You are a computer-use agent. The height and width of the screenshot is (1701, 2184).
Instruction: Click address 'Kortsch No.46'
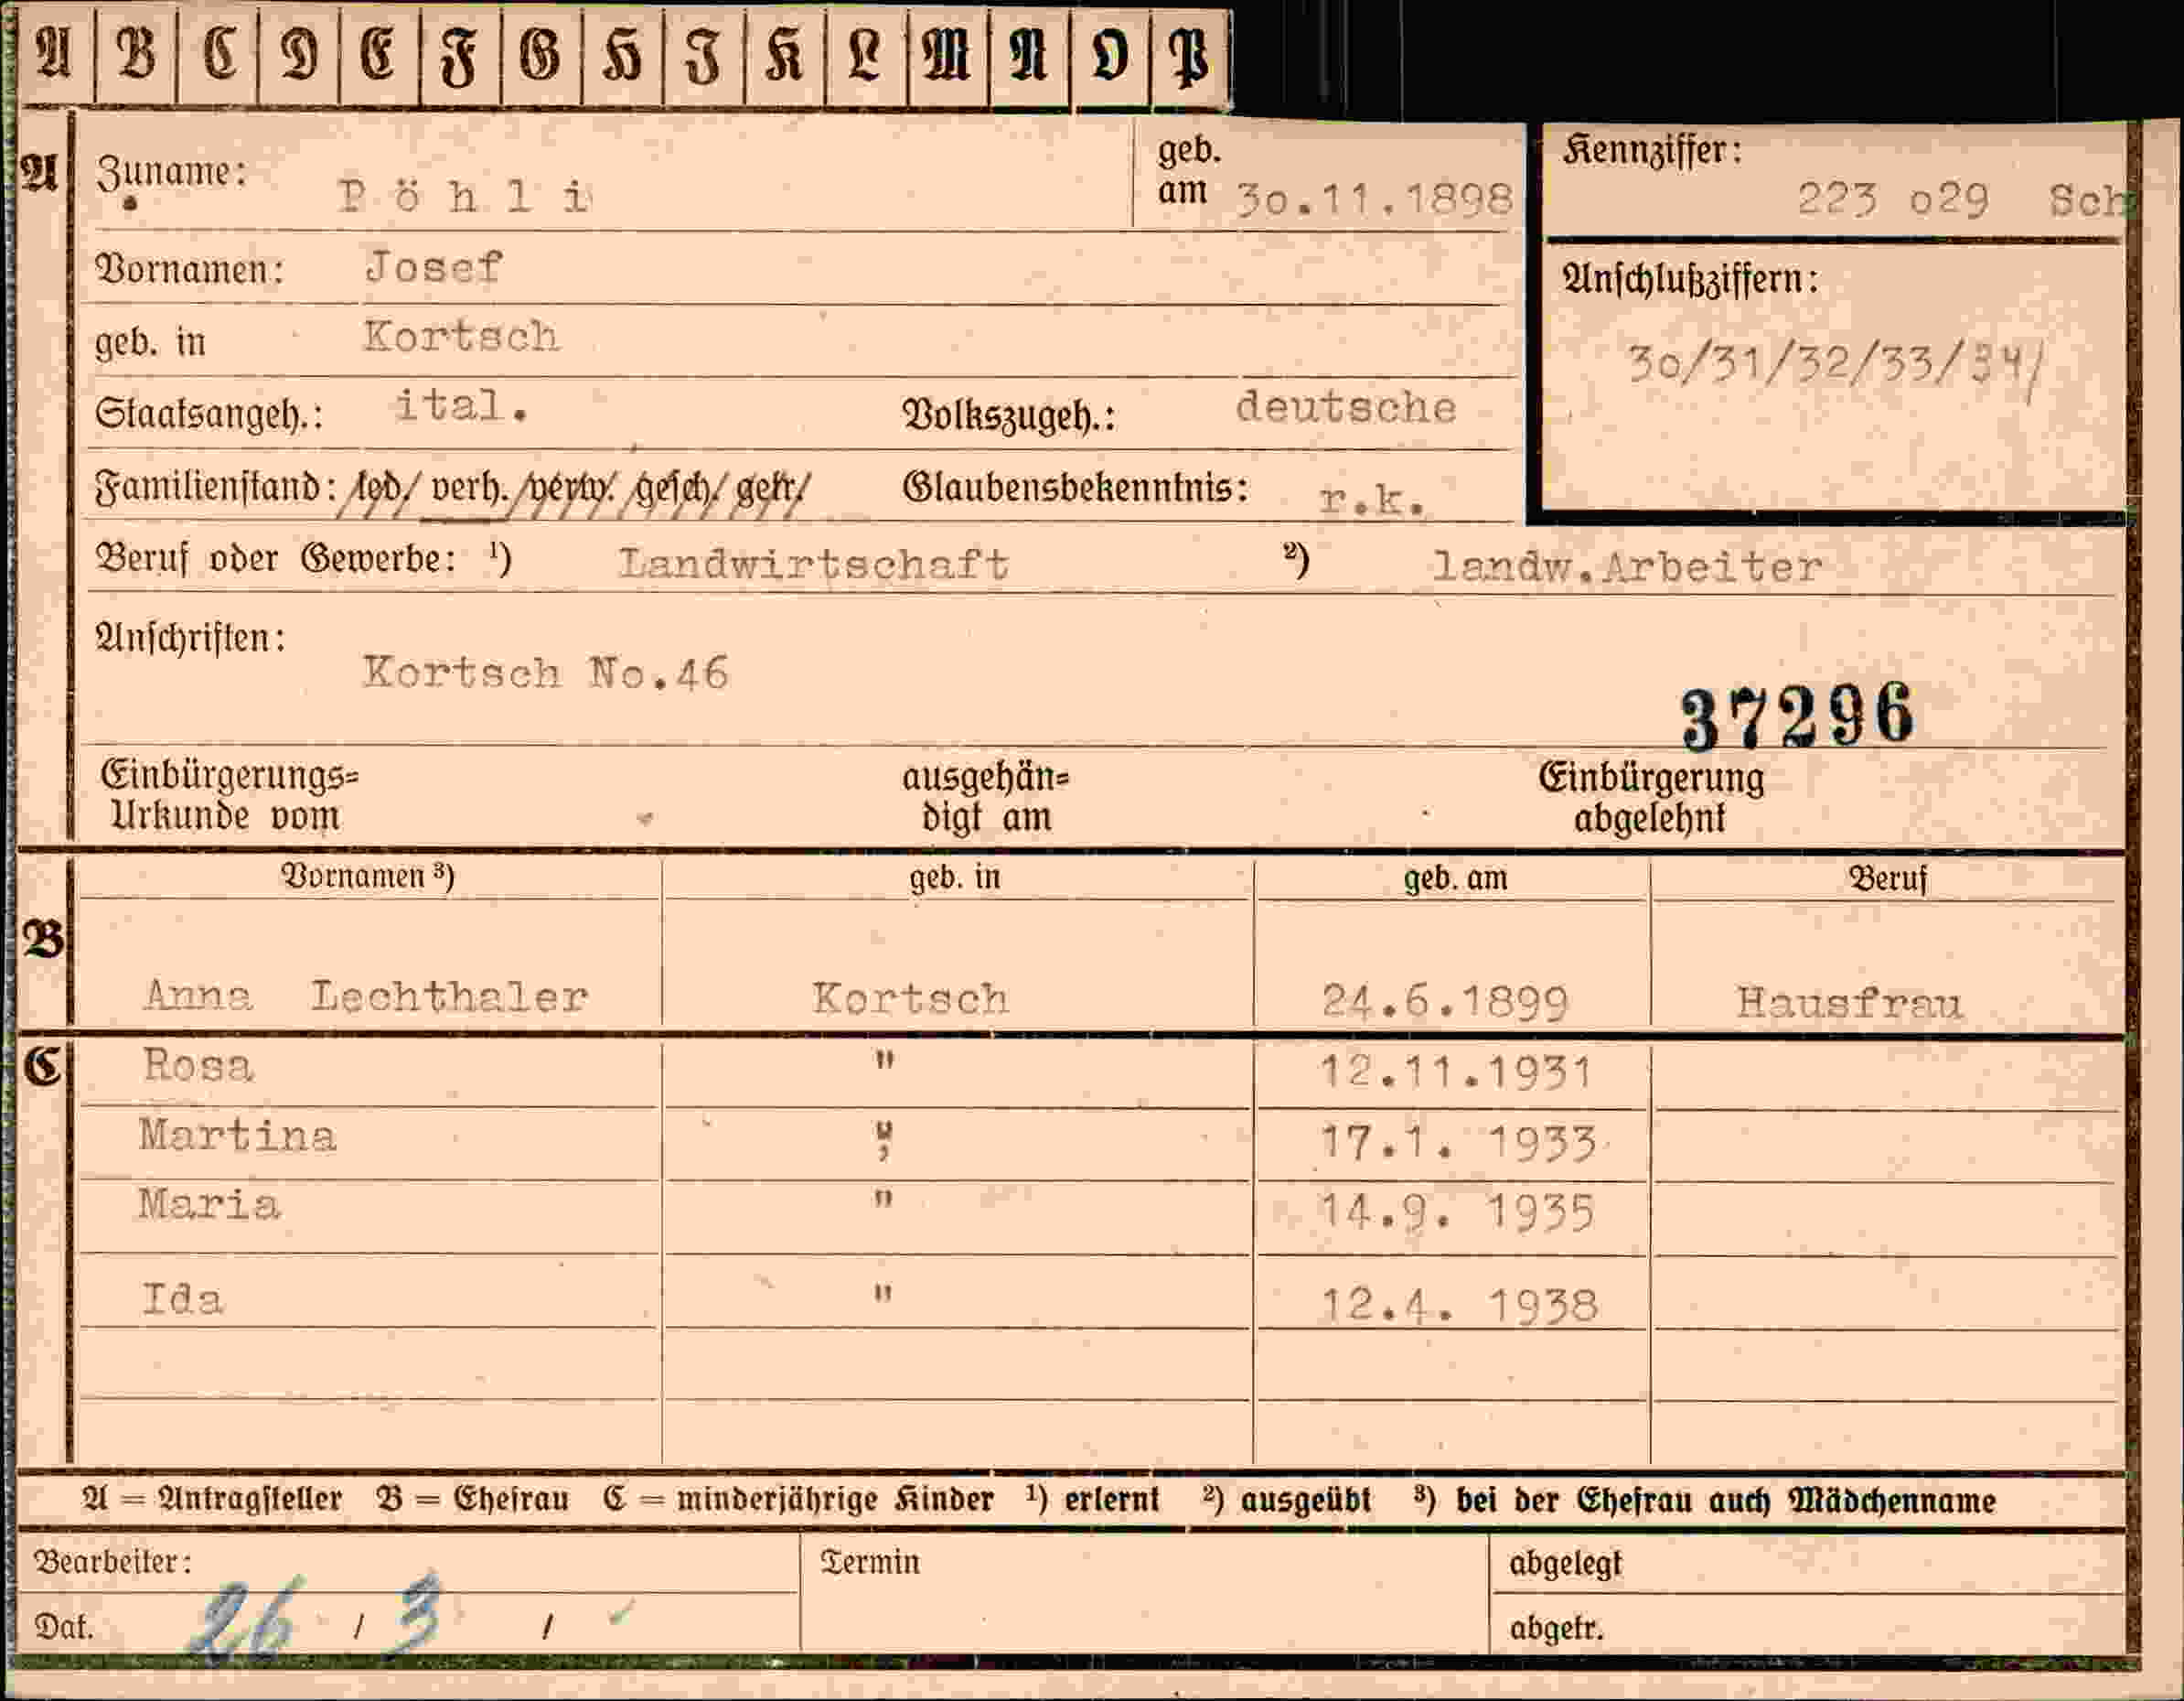tap(546, 673)
